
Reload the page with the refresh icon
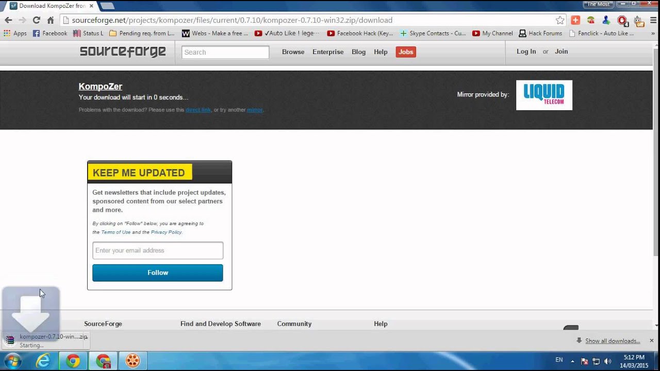tap(36, 20)
